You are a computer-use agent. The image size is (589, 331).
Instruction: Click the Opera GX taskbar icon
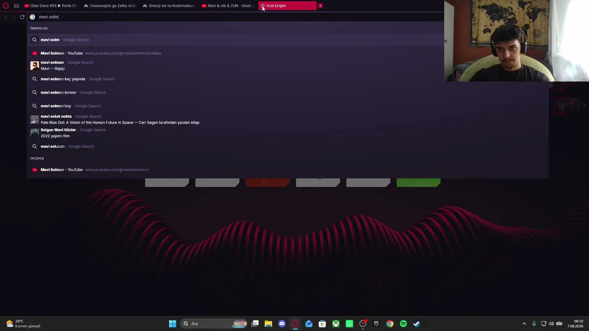coord(295,324)
